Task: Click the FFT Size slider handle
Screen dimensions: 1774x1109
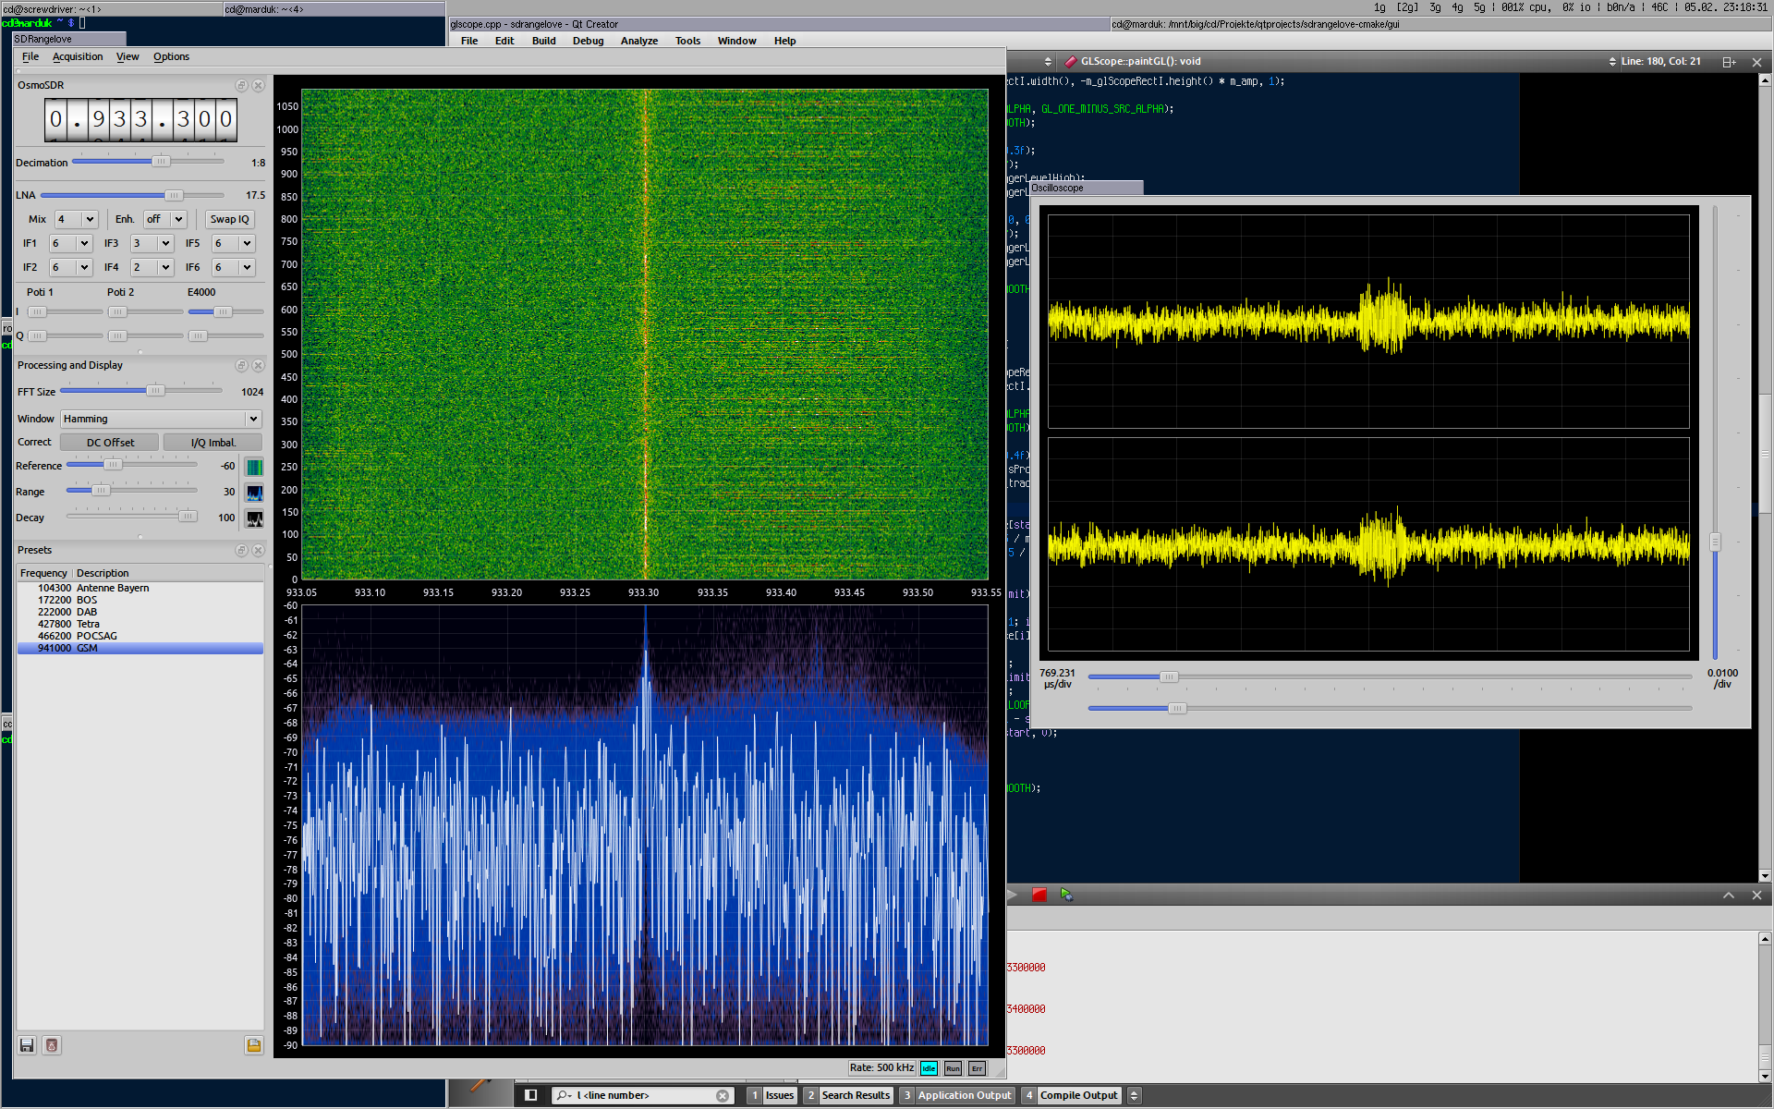Action: coord(155,391)
